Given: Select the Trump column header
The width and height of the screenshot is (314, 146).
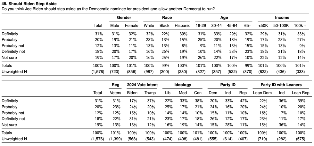Looking at the screenshot, I should coord(150,93).
